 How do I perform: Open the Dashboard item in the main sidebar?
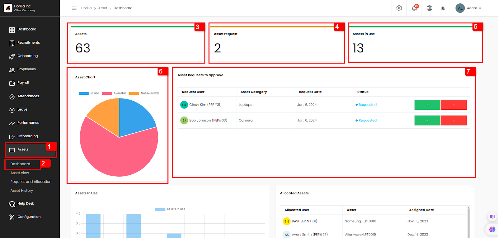point(23,29)
